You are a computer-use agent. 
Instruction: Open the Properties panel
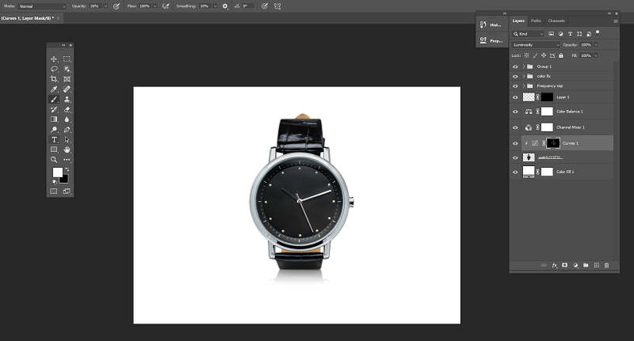[x=491, y=40]
